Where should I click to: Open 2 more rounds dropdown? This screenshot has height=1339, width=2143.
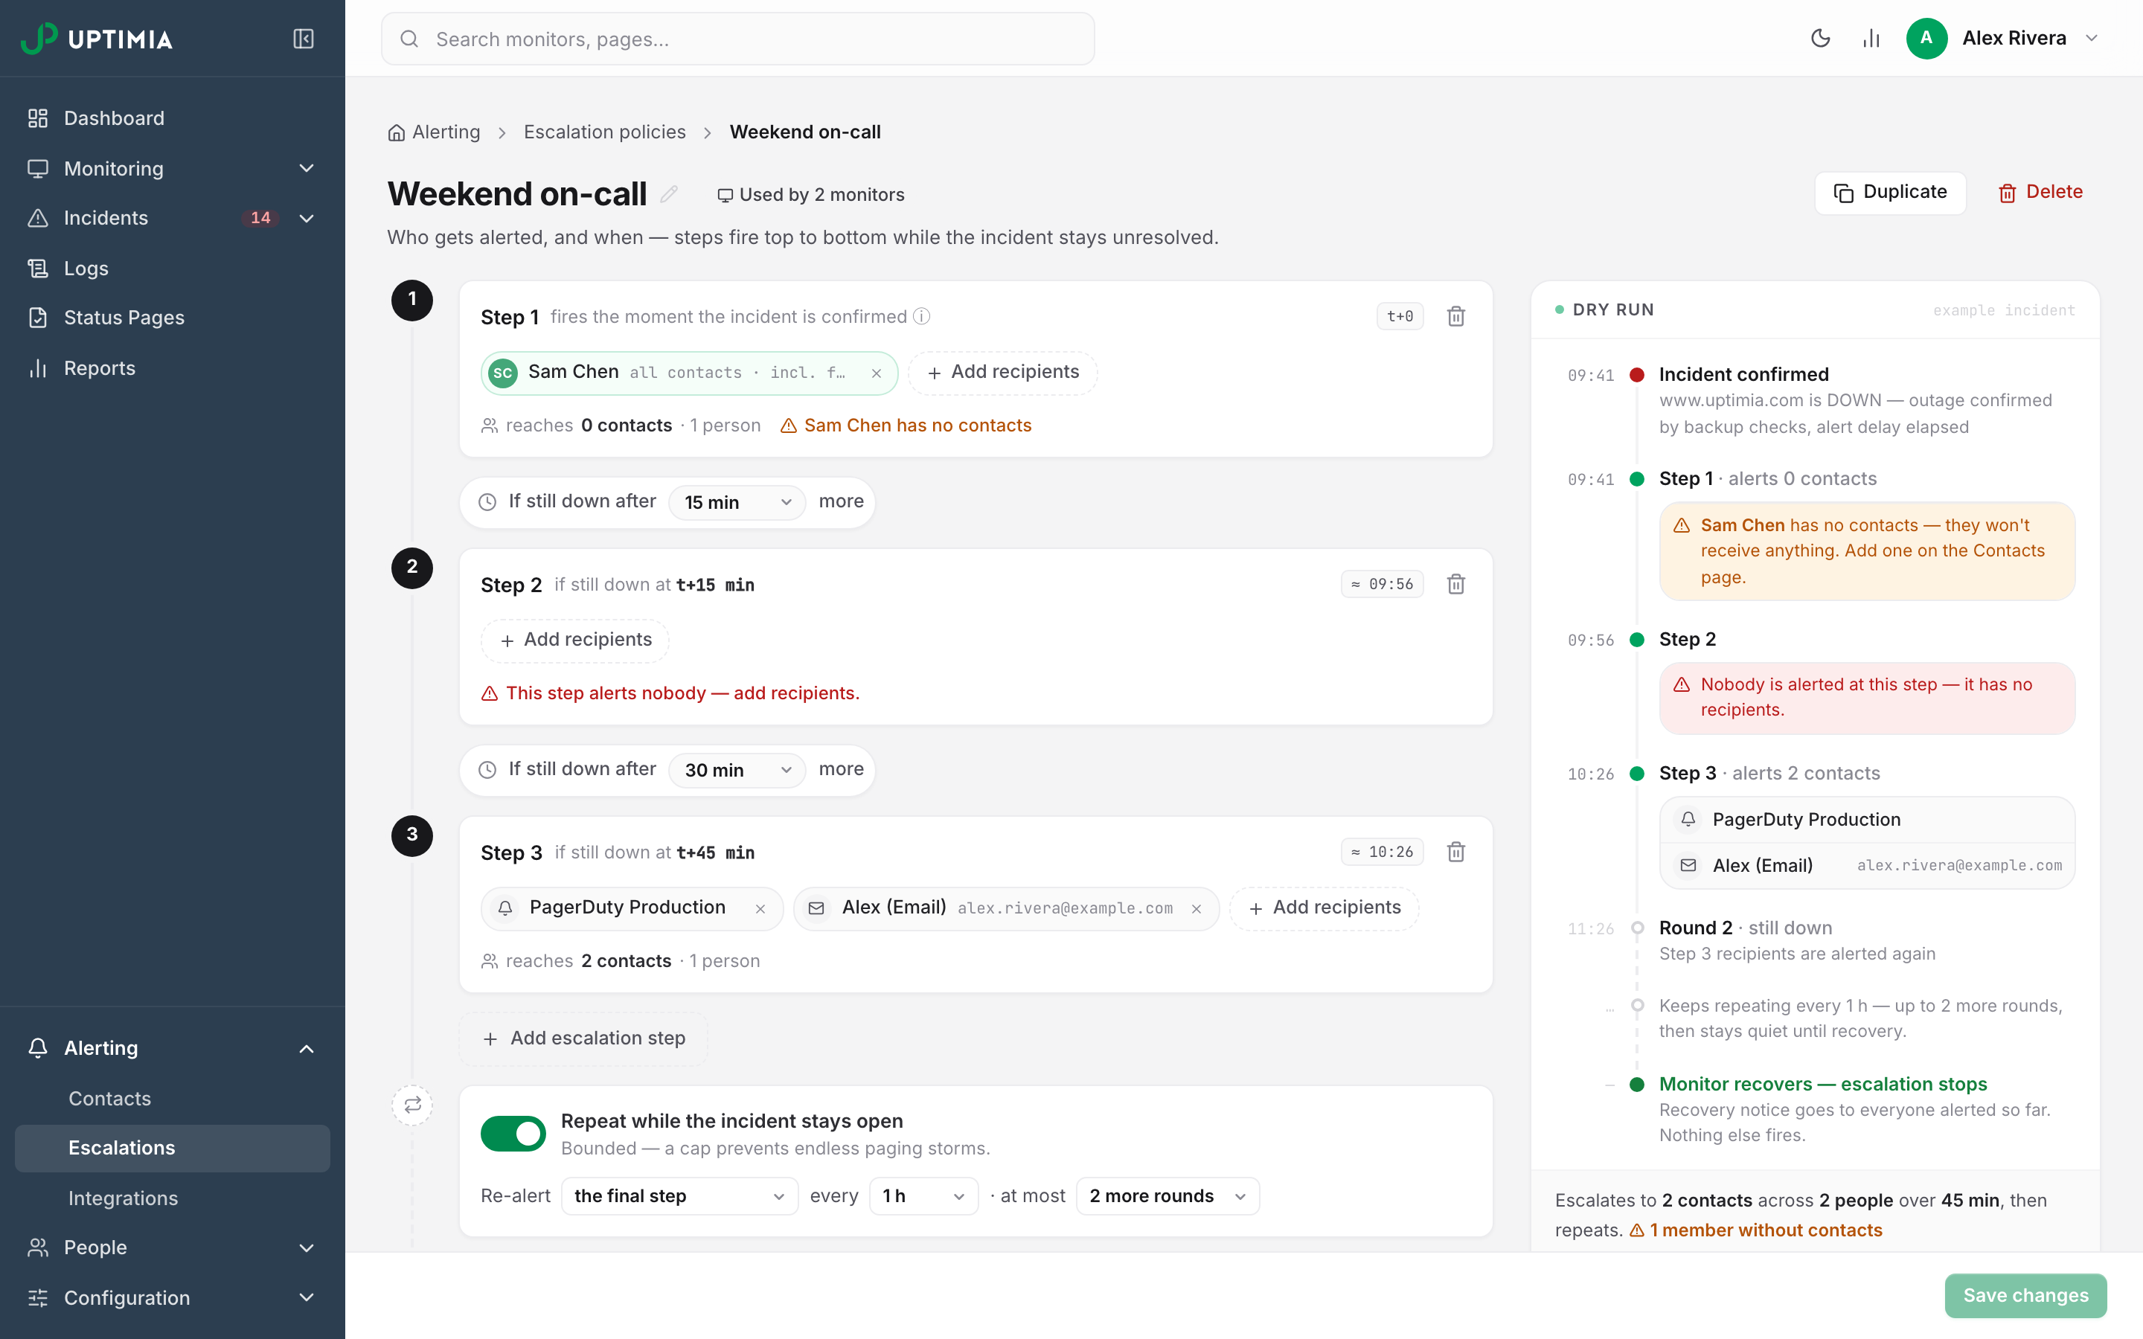tap(1167, 1196)
